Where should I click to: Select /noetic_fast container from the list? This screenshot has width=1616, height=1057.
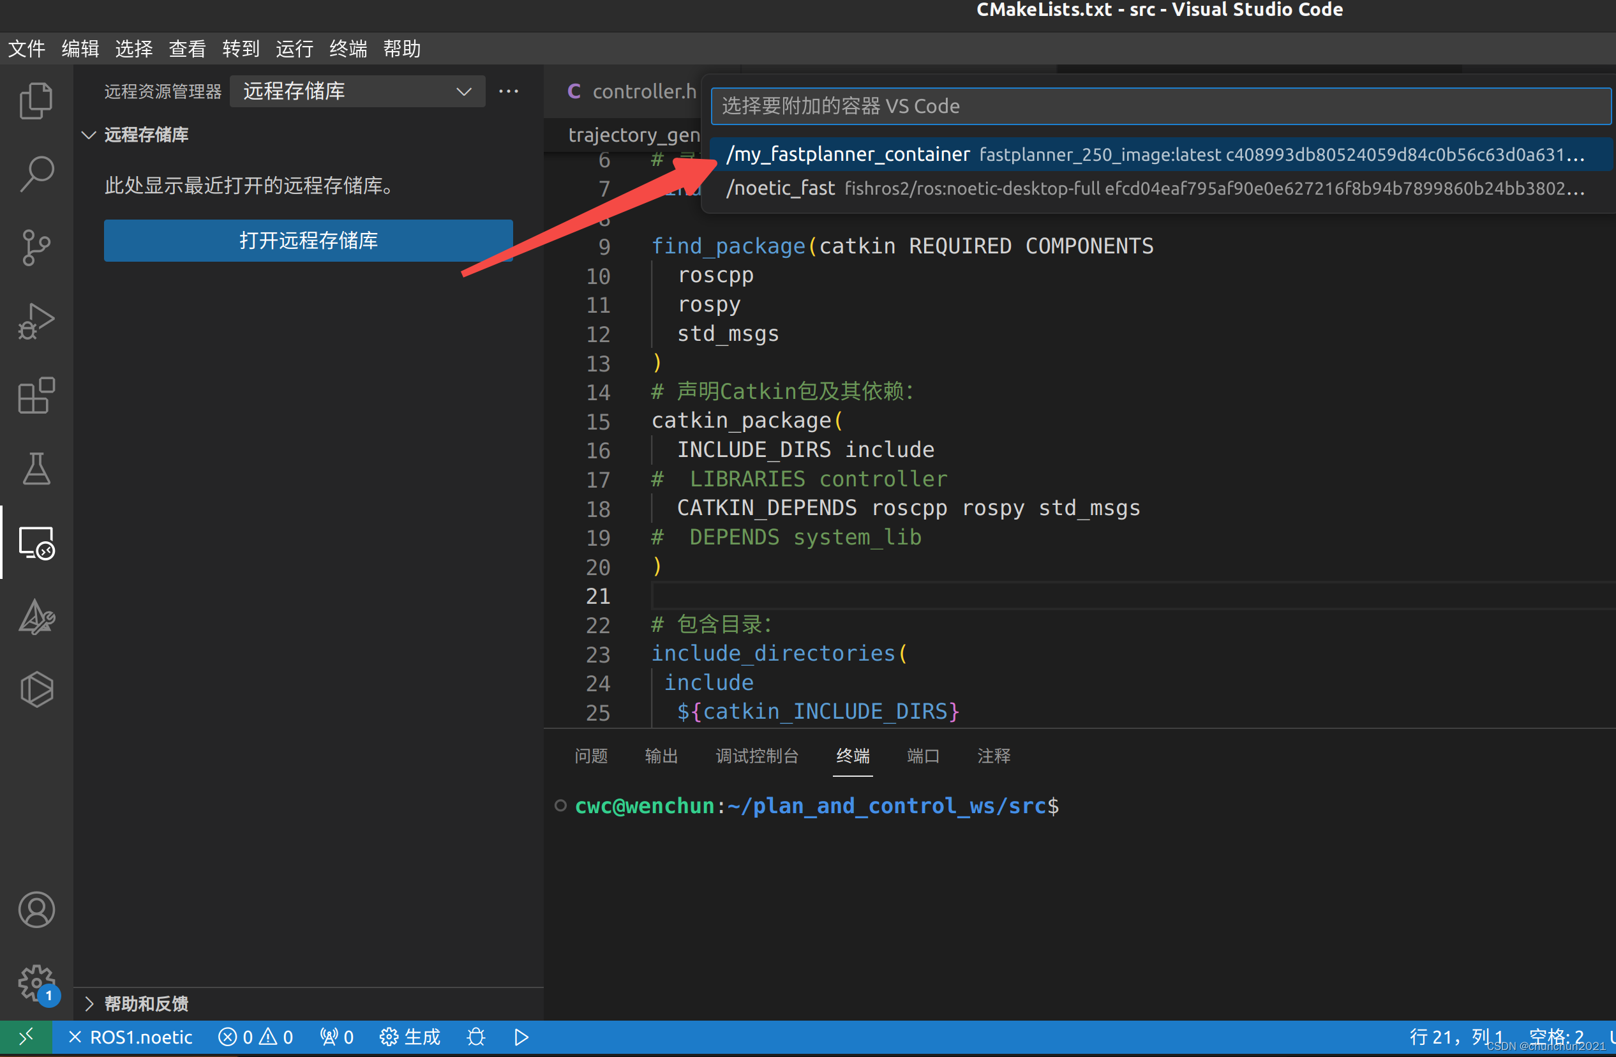pyautogui.click(x=1161, y=188)
